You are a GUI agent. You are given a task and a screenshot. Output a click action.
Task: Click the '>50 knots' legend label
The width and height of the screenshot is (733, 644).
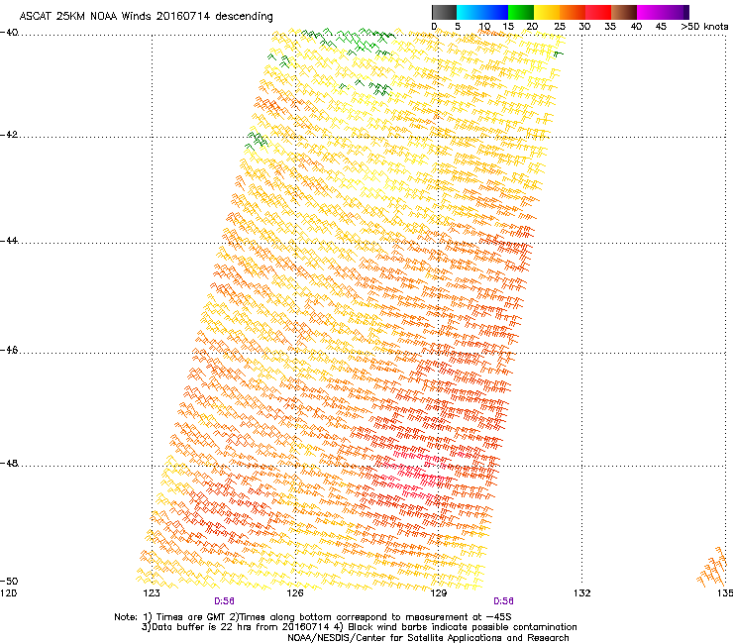point(704,27)
